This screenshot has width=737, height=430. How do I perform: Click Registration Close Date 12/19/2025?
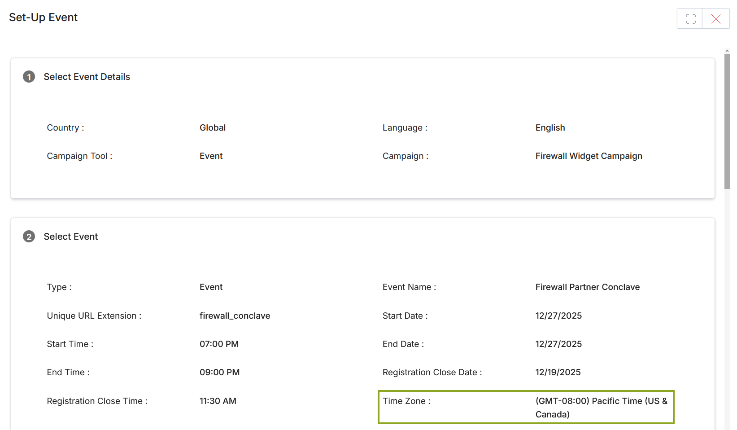(x=558, y=373)
